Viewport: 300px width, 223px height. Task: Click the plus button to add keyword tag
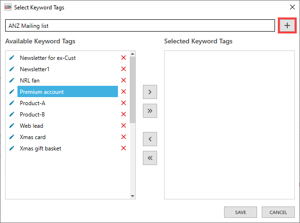[x=287, y=25]
